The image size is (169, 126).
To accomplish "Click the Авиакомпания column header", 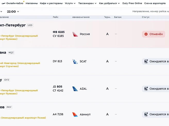I will point(81,17).
